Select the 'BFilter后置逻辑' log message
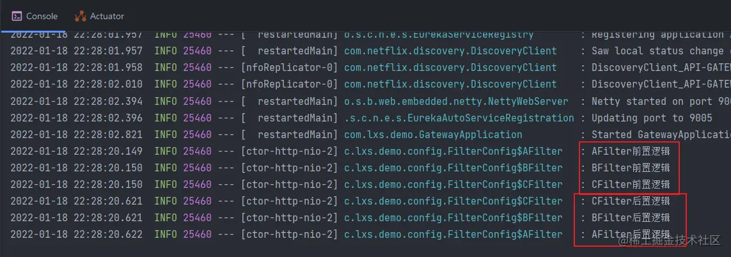The width and height of the screenshot is (731, 257). (631, 218)
